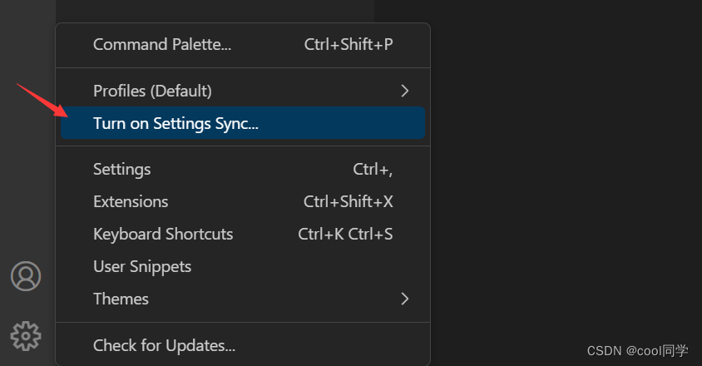Click Check for Updates
This screenshot has width=702, height=366.
[164, 344]
